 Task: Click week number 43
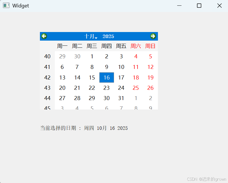point(47,88)
